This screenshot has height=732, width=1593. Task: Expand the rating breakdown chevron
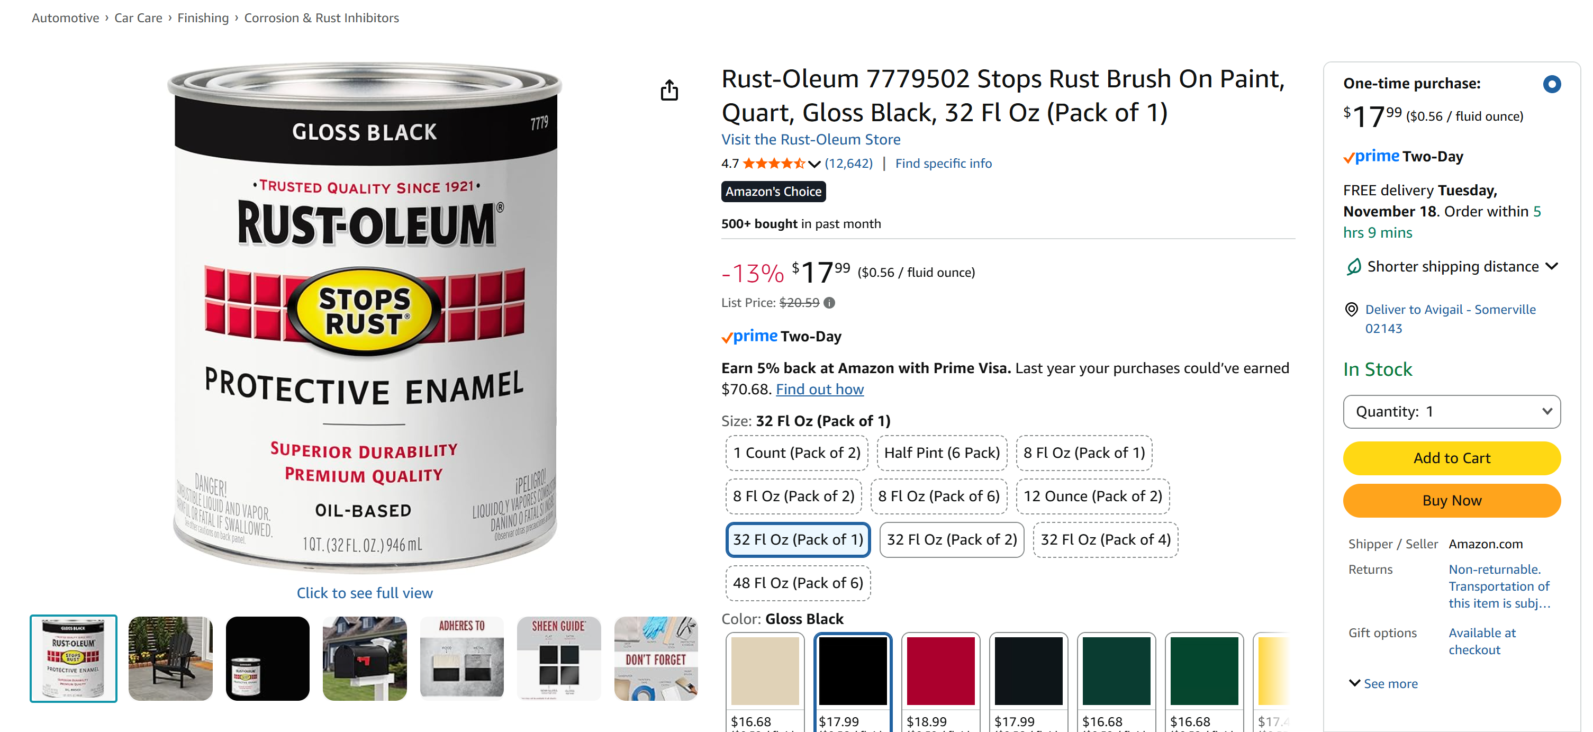814,164
